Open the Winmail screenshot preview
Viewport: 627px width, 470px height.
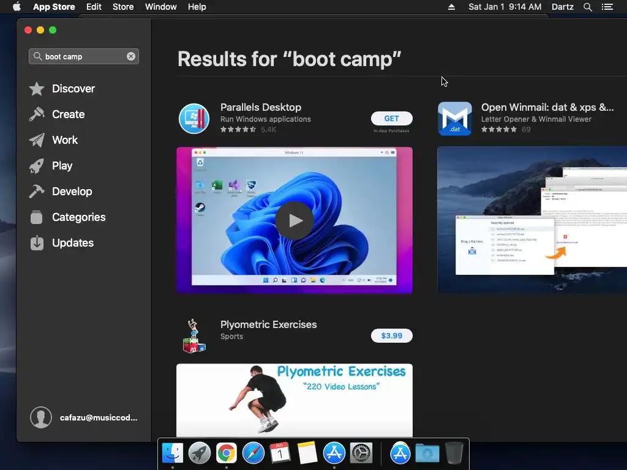(x=532, y=220)
